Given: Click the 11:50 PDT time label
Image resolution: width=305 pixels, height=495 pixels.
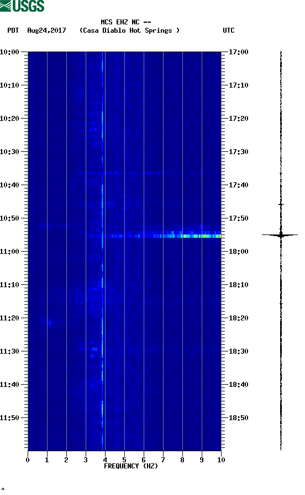Looking at the screenshot, I should click(9, 417).
